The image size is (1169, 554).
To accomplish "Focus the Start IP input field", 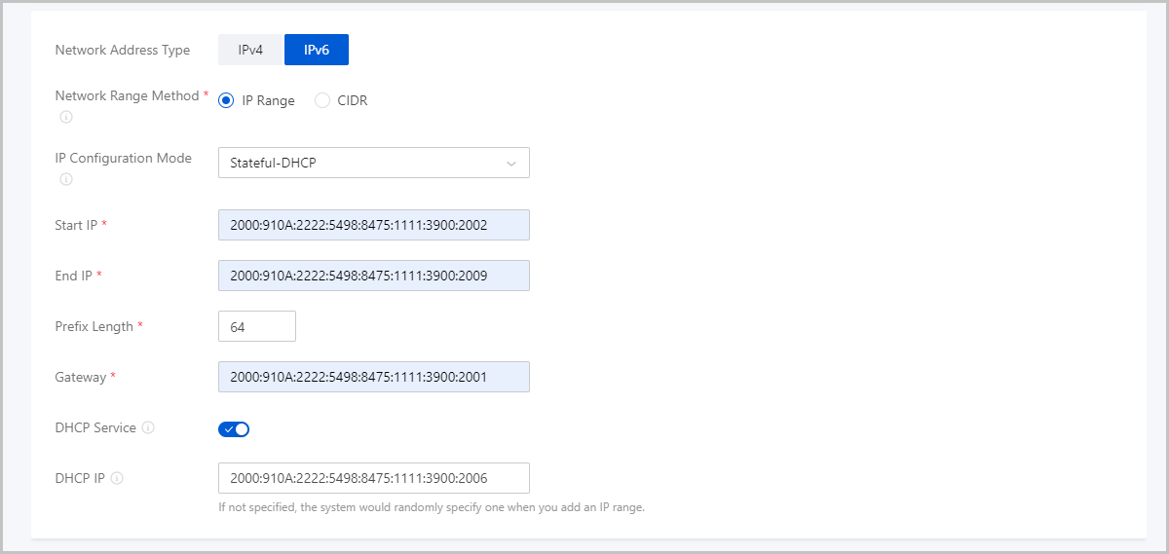I will click(374, 225).
